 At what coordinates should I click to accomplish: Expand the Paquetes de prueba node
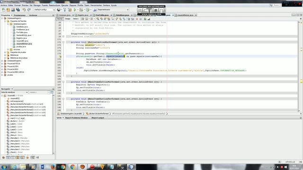(5, 52)
